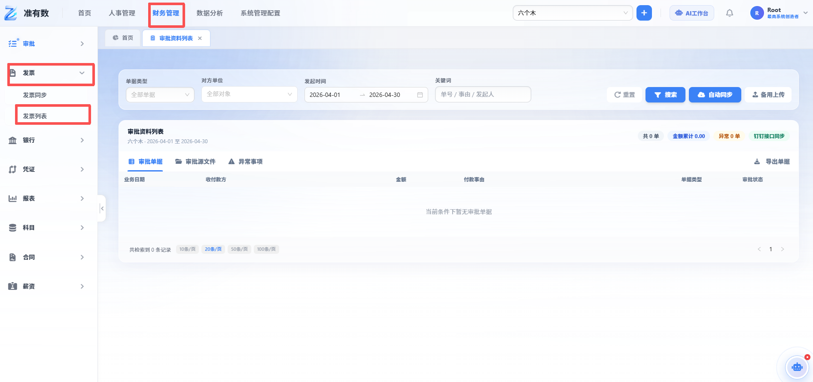
Task: Open 发票同步 in the sidebar
Action: [35, 95]
